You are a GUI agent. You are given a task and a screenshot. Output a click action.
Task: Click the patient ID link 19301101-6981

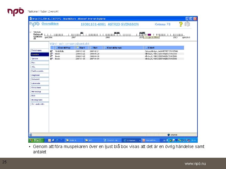93,24
